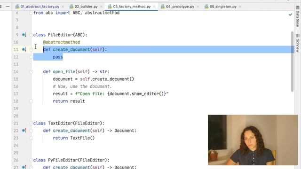The image size is (301, 169).
Task: Click the Python file icon on 04_prototype.py tab
Action: 163,7
